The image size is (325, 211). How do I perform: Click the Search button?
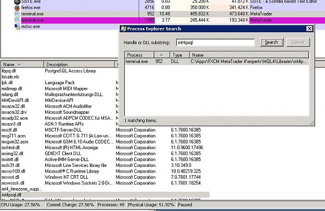(x=271, y=43)
